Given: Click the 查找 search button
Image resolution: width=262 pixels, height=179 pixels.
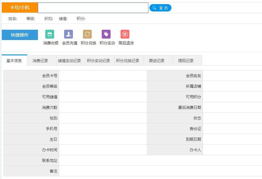Looking at the screenshot, I should pyautogui.click(x=161, y=8).
